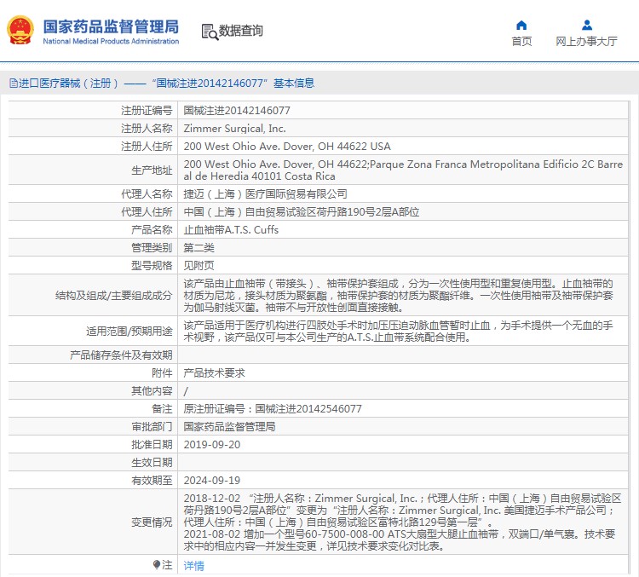Click the product structure description paragraph

click(x=398, y=296)
